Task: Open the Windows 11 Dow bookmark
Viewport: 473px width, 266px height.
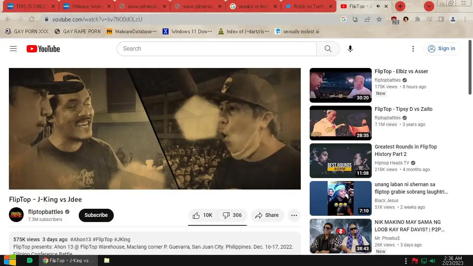Action: 187,31
